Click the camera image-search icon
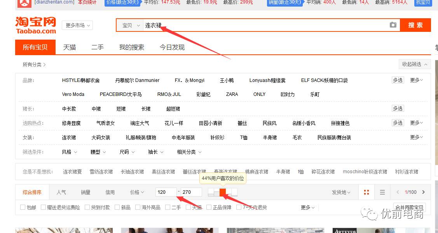Image resolution: width=438 pixels, height=233 pixels. [393, 25]
